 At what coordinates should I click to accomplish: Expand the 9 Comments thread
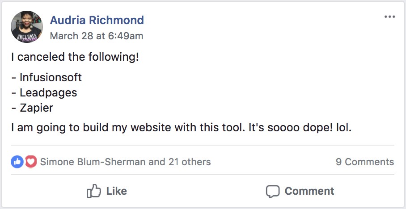[365, 162]
